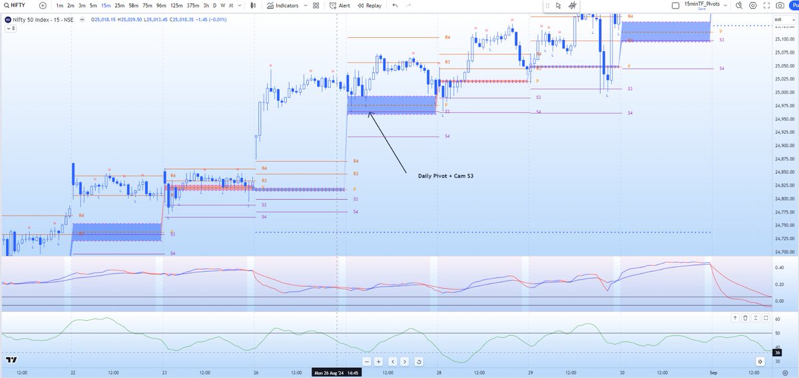Screen dimensions: 799x378
Task: Select the 5m timeframe
Action: [x=93, y=5]
